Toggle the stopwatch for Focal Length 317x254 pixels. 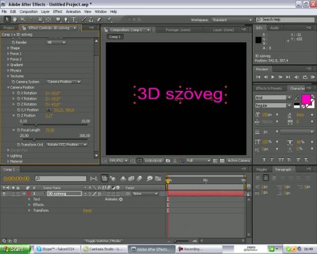tap(19, 130)
